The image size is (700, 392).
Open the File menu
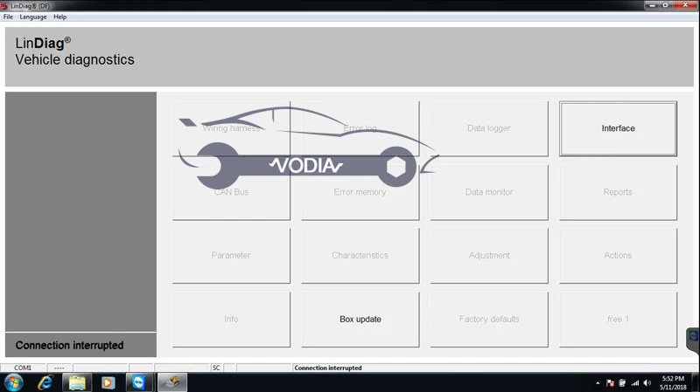pyautogui.click(x=8, y=17)
